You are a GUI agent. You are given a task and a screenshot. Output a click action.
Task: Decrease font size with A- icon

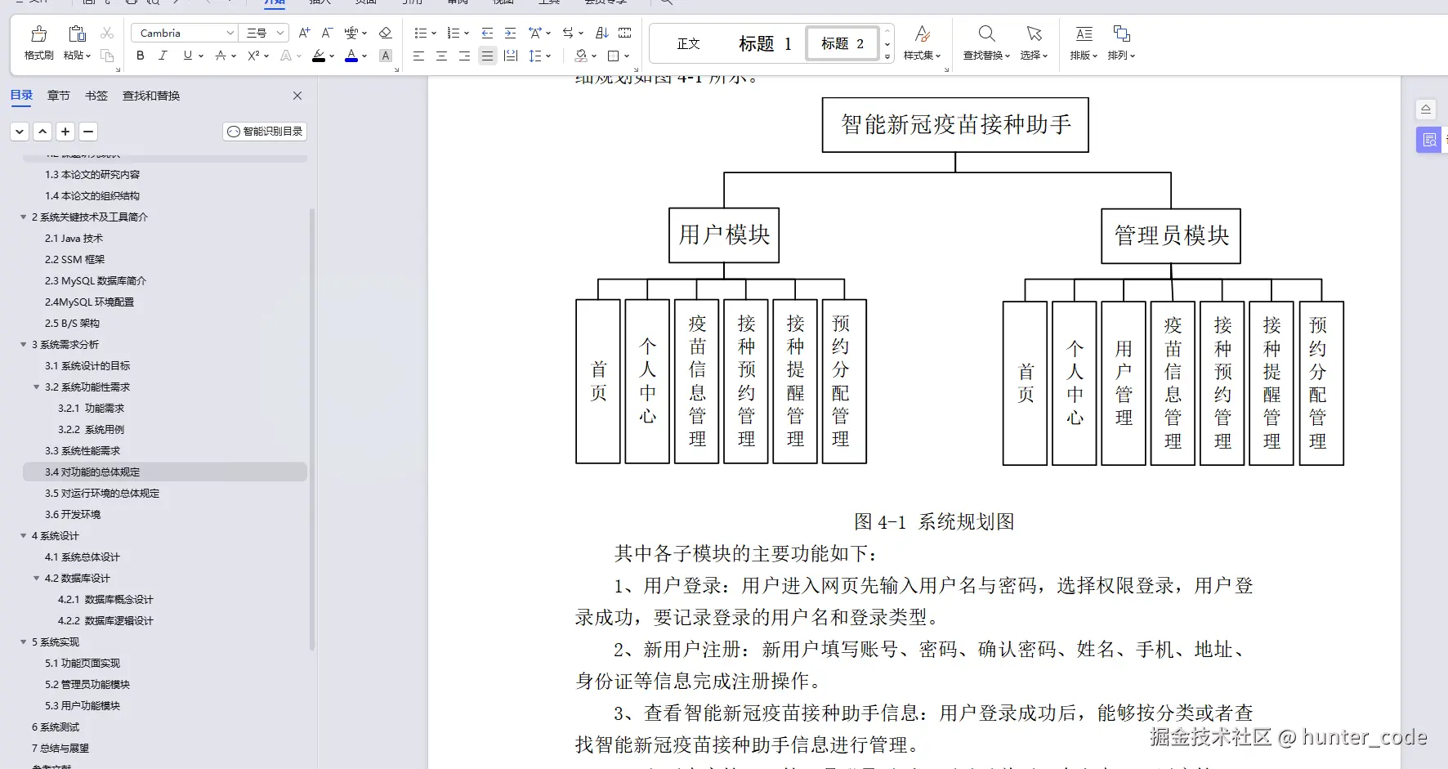click(x=327, y=33)
